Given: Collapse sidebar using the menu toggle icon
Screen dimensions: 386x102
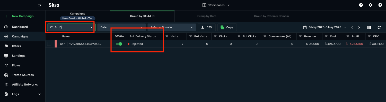Looking at the screenshot, I should point(39,5).
